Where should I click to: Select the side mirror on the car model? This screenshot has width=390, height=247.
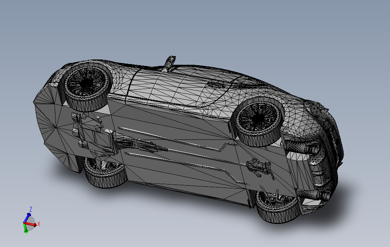click(170, 64)
